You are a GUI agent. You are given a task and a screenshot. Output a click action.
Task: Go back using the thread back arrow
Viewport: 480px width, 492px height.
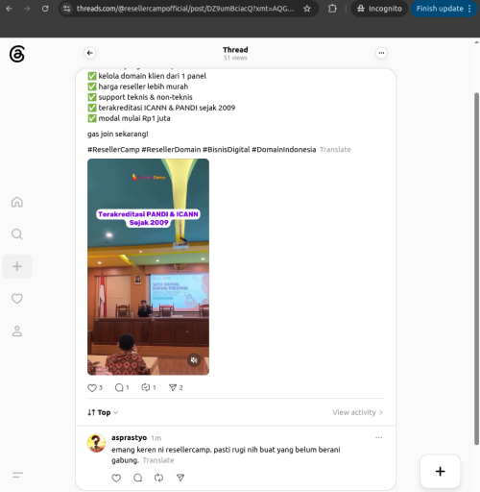[90, 53]
